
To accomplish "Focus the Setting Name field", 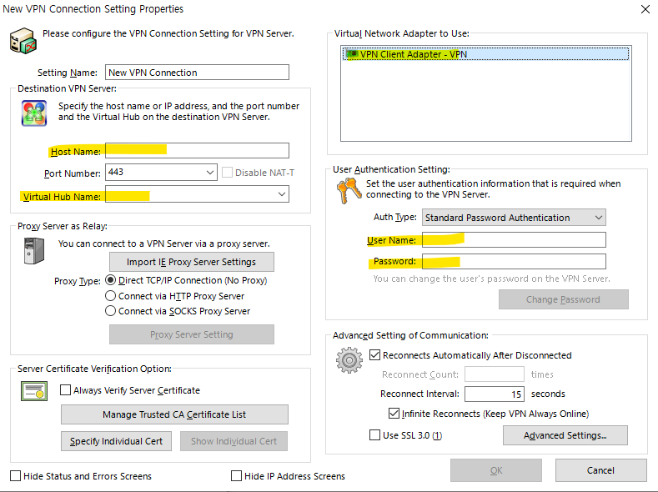I will point(197,73).
